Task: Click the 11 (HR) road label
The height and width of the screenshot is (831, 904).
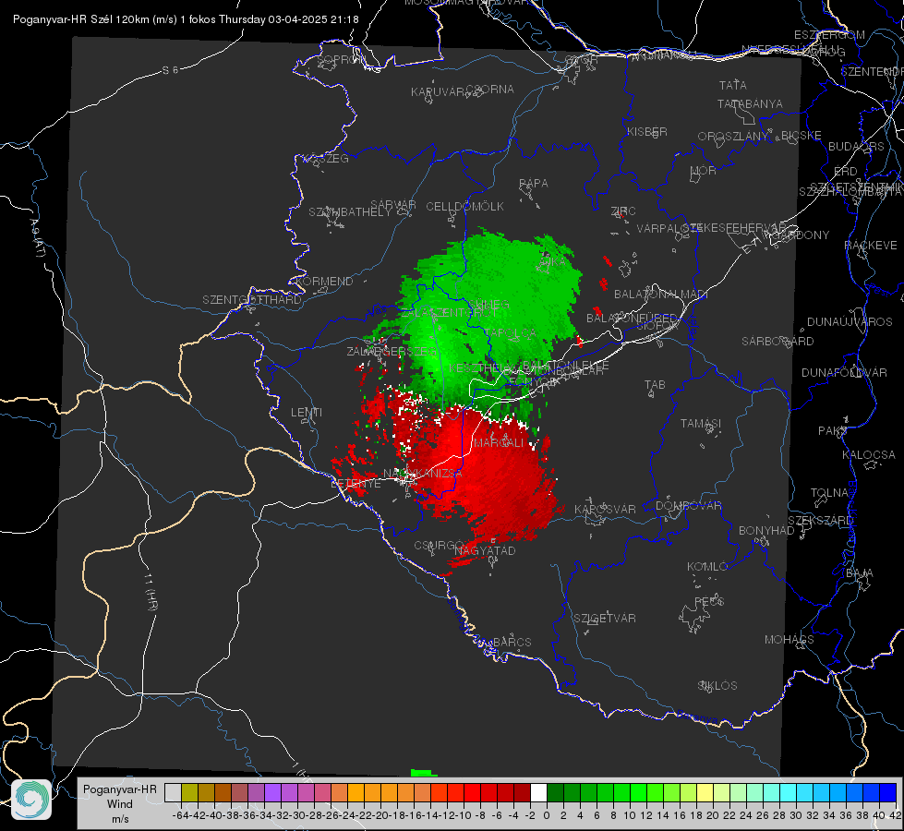Action: click(x=151, y=592)
